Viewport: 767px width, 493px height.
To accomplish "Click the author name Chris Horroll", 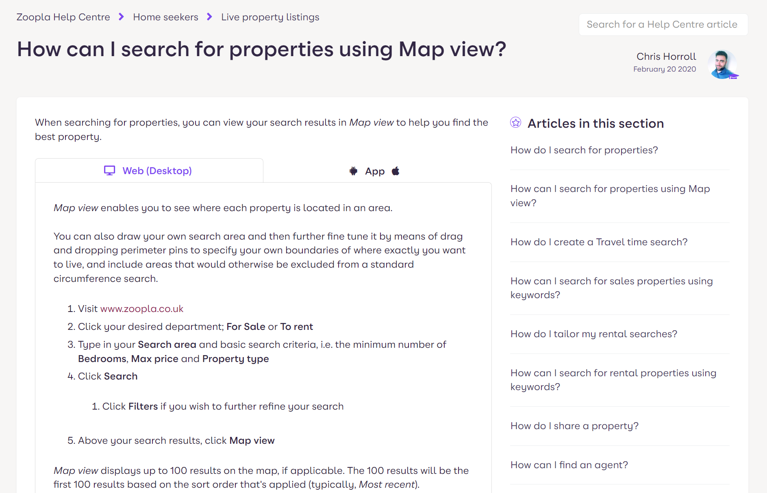I will pos(666,57).
